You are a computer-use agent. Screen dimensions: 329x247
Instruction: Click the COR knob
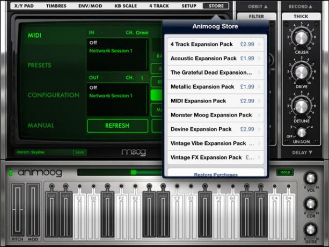point(311,204)
